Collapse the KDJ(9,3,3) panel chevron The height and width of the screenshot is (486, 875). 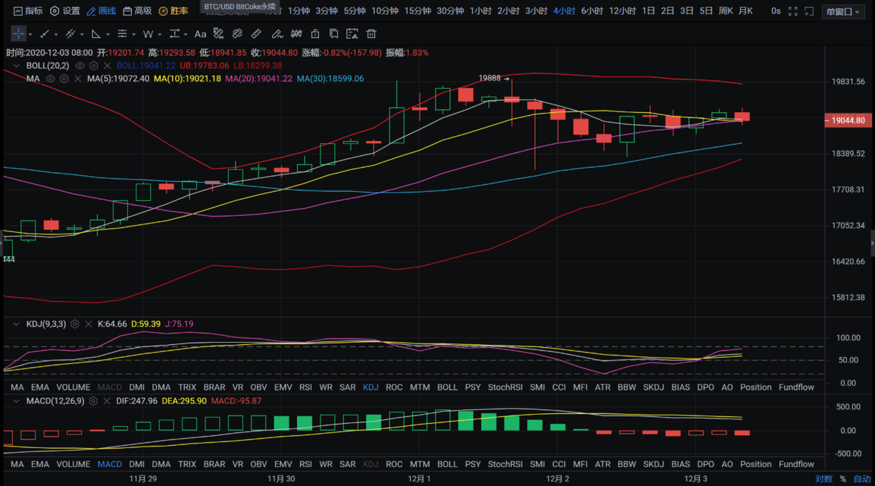16,324
